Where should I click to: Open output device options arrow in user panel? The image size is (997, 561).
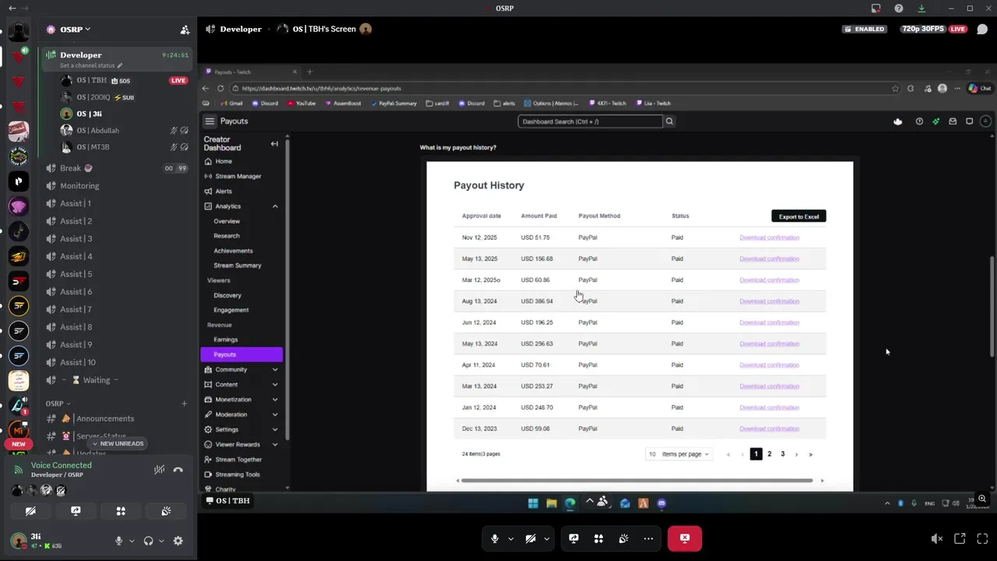(161, 541)
